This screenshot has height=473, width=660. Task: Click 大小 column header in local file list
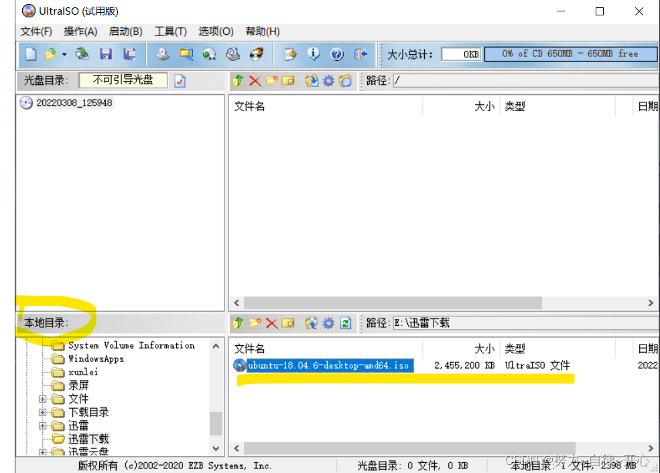point(484,349)
